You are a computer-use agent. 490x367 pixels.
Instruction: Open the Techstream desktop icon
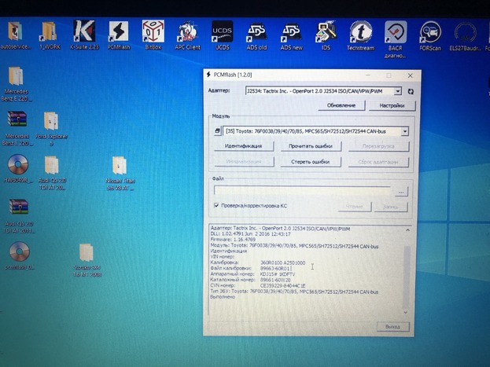pos(360,34)
